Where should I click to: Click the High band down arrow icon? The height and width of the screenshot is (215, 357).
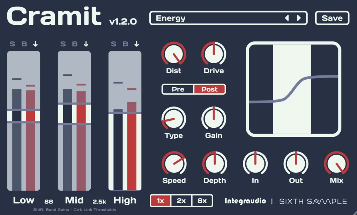coord(137,44)
